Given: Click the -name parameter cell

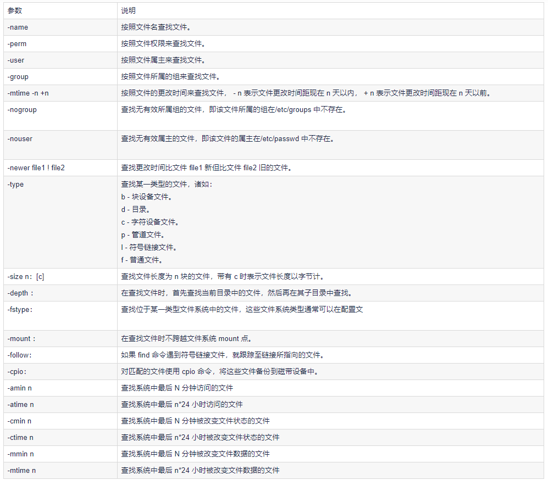Looking at the screenshot, I should tap(18, 27).
